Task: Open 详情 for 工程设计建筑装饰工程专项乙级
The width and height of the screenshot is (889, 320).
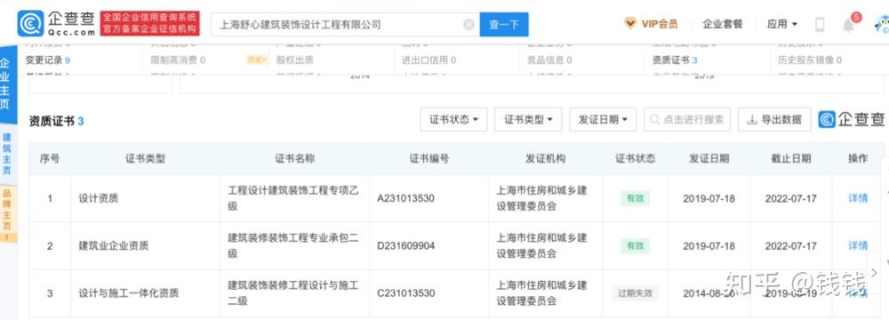Action: 857,198
